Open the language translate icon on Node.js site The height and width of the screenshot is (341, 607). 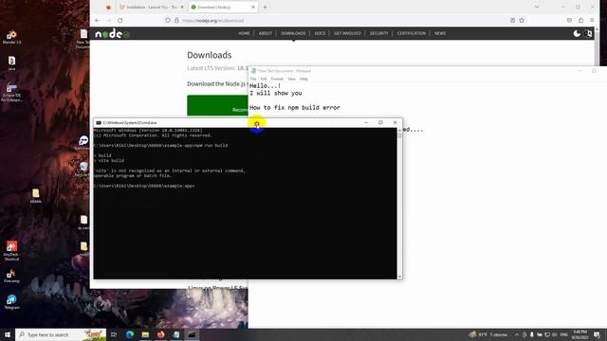tap(588, 34)
